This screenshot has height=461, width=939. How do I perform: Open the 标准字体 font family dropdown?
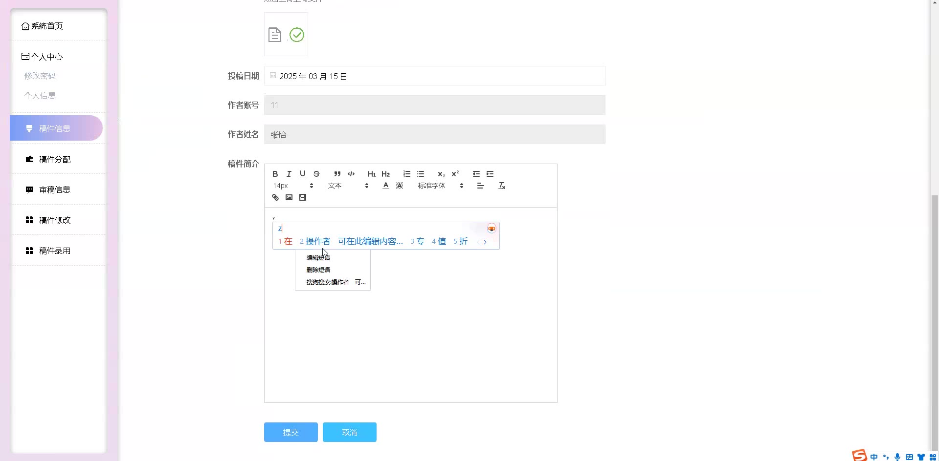coord(440,186)
